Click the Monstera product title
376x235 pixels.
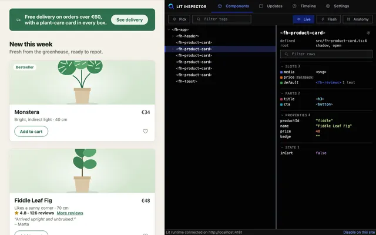[27, 112]
